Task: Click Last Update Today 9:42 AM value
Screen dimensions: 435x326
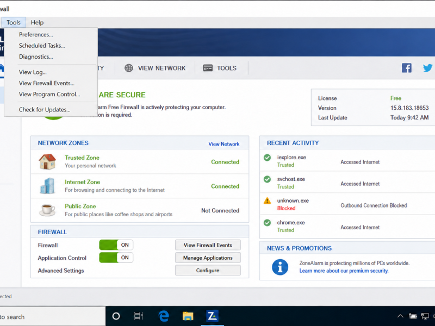Action: tap(409, 117)
